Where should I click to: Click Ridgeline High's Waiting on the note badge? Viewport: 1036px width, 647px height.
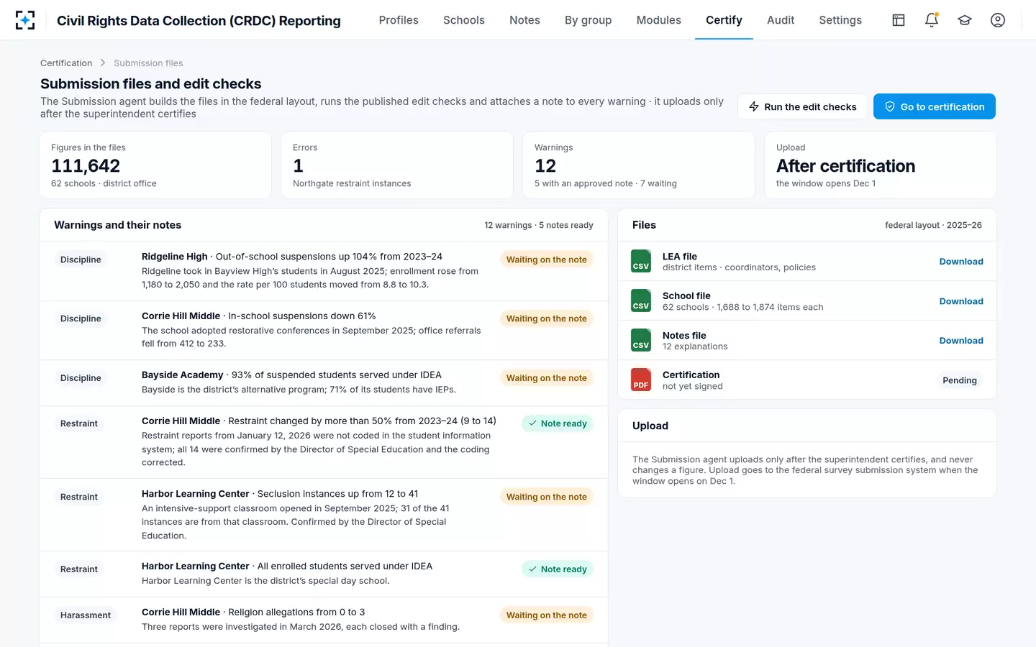click(x=547, y=260)
